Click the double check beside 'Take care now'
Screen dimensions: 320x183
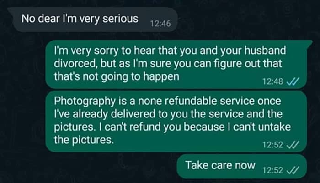pos(293,170)
